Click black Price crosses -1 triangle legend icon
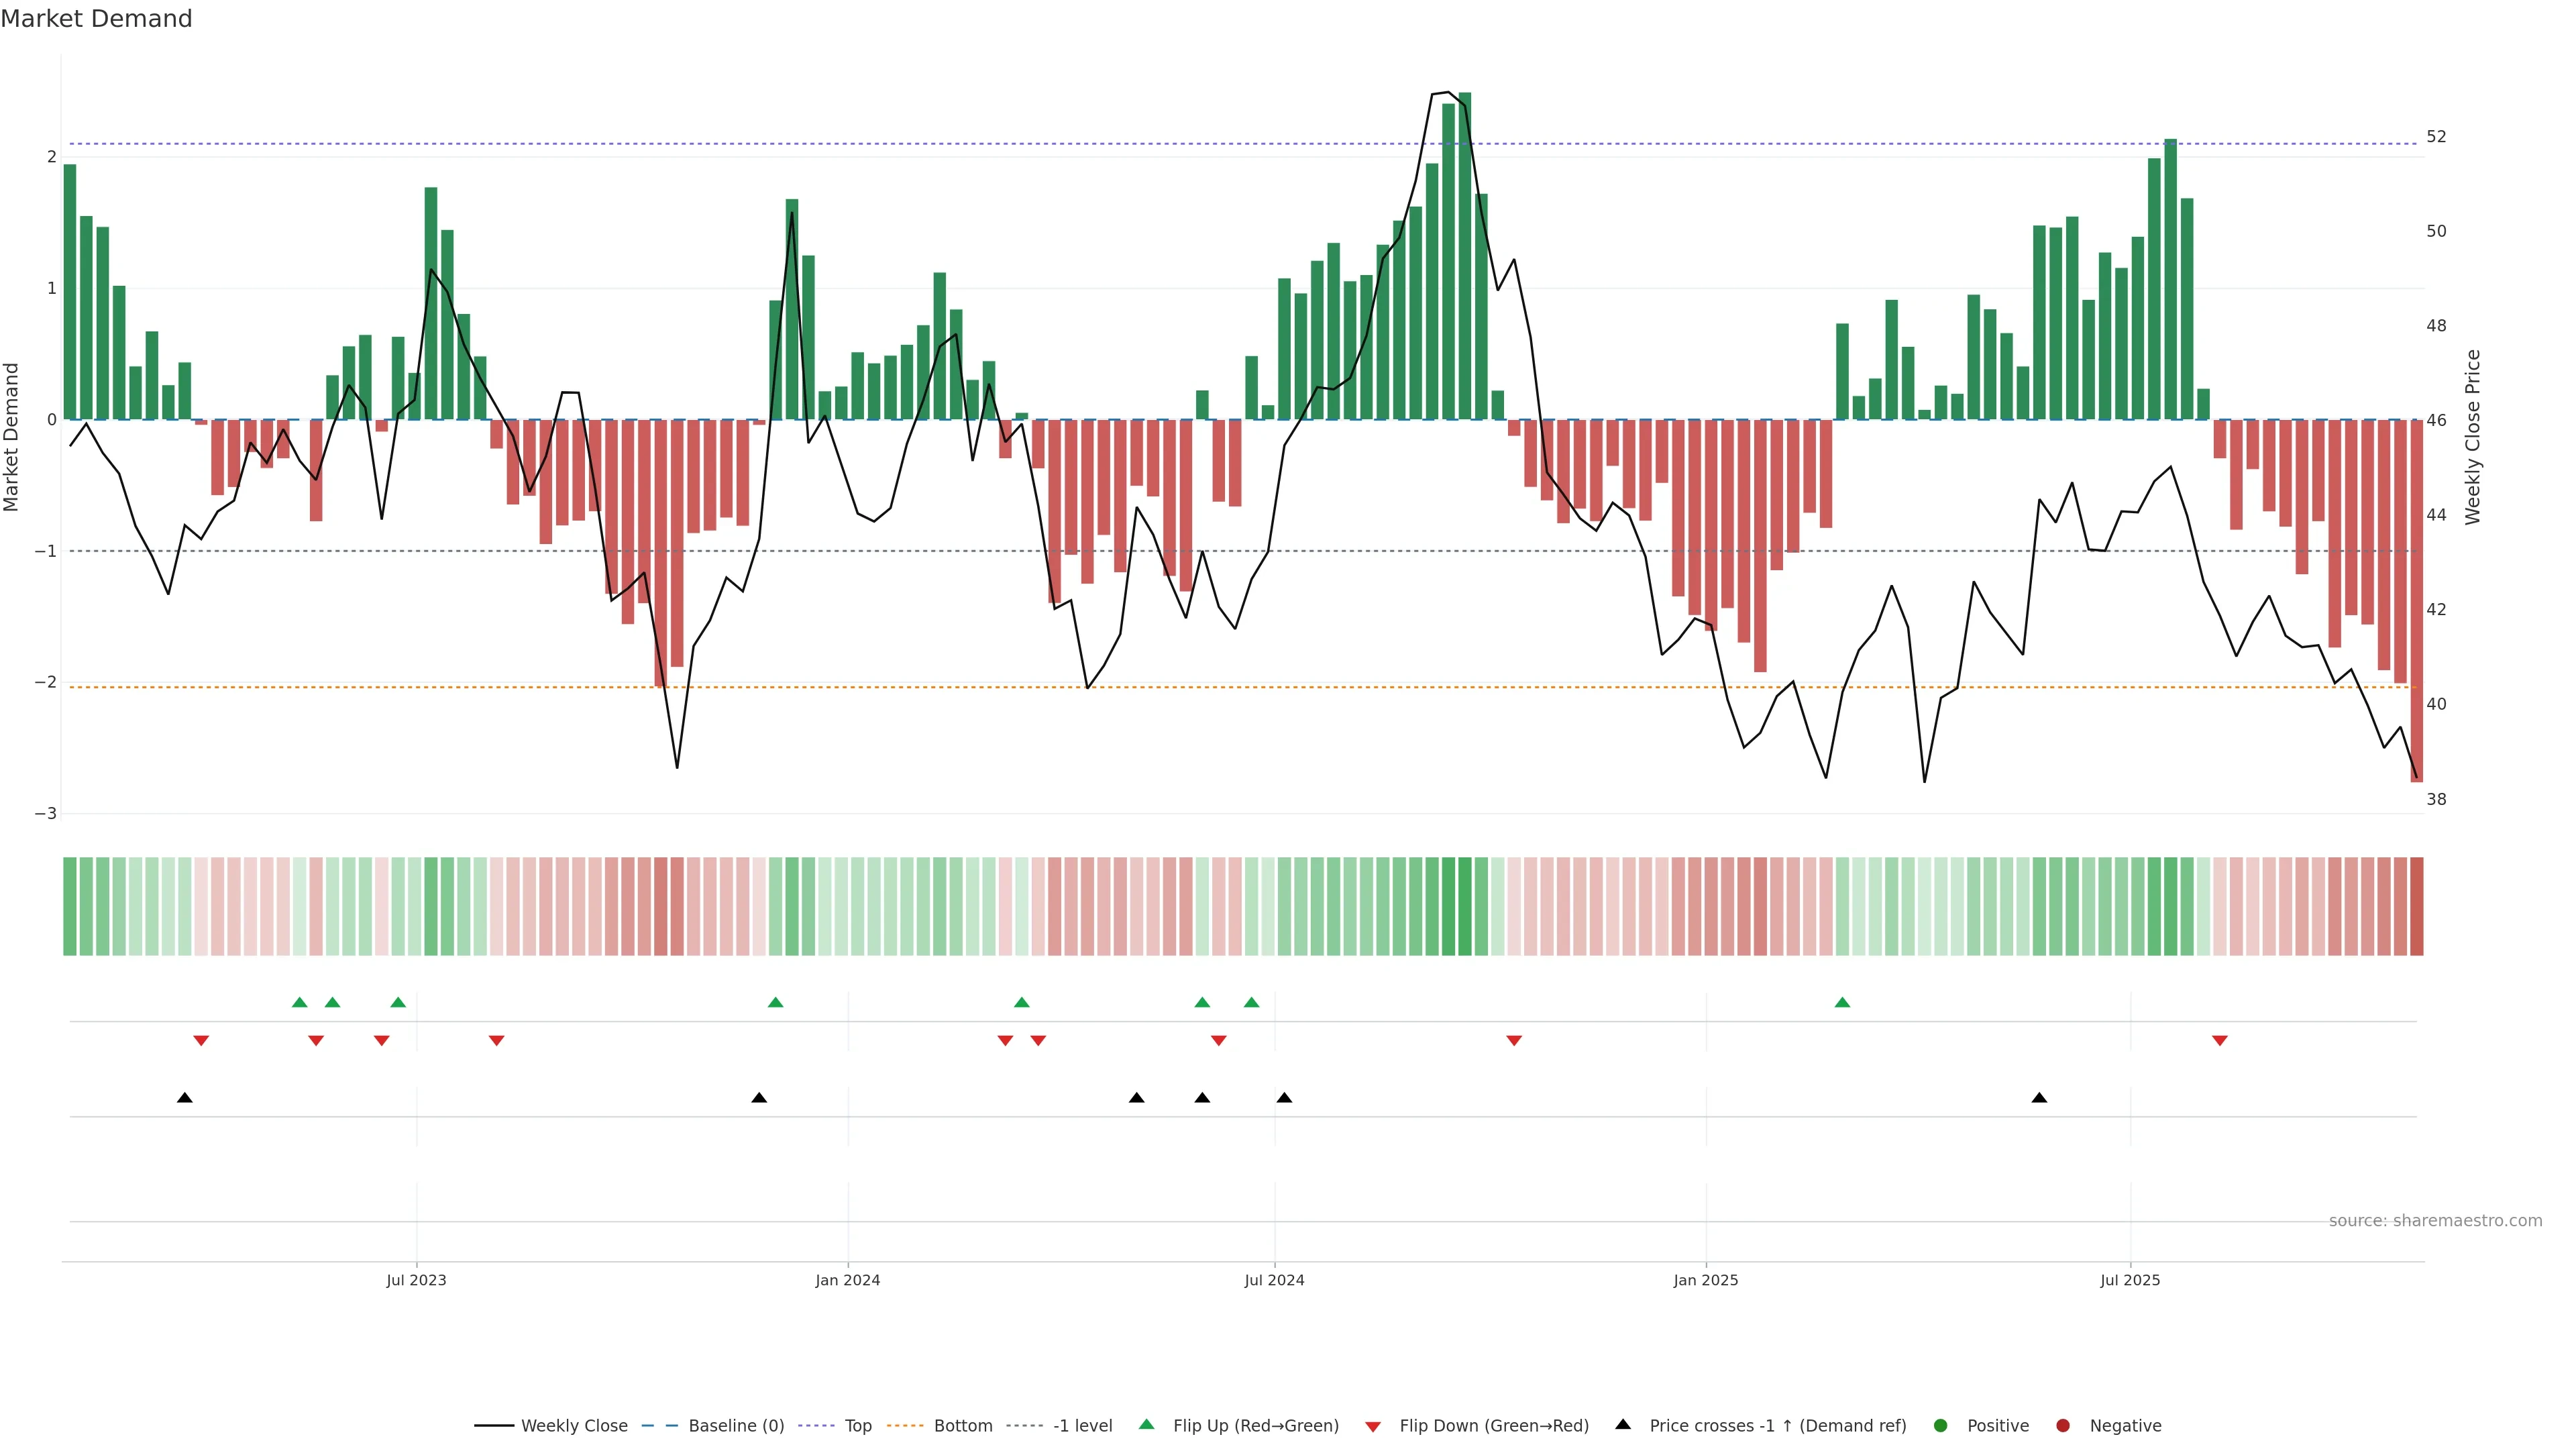 (x=1623, y=1424)
